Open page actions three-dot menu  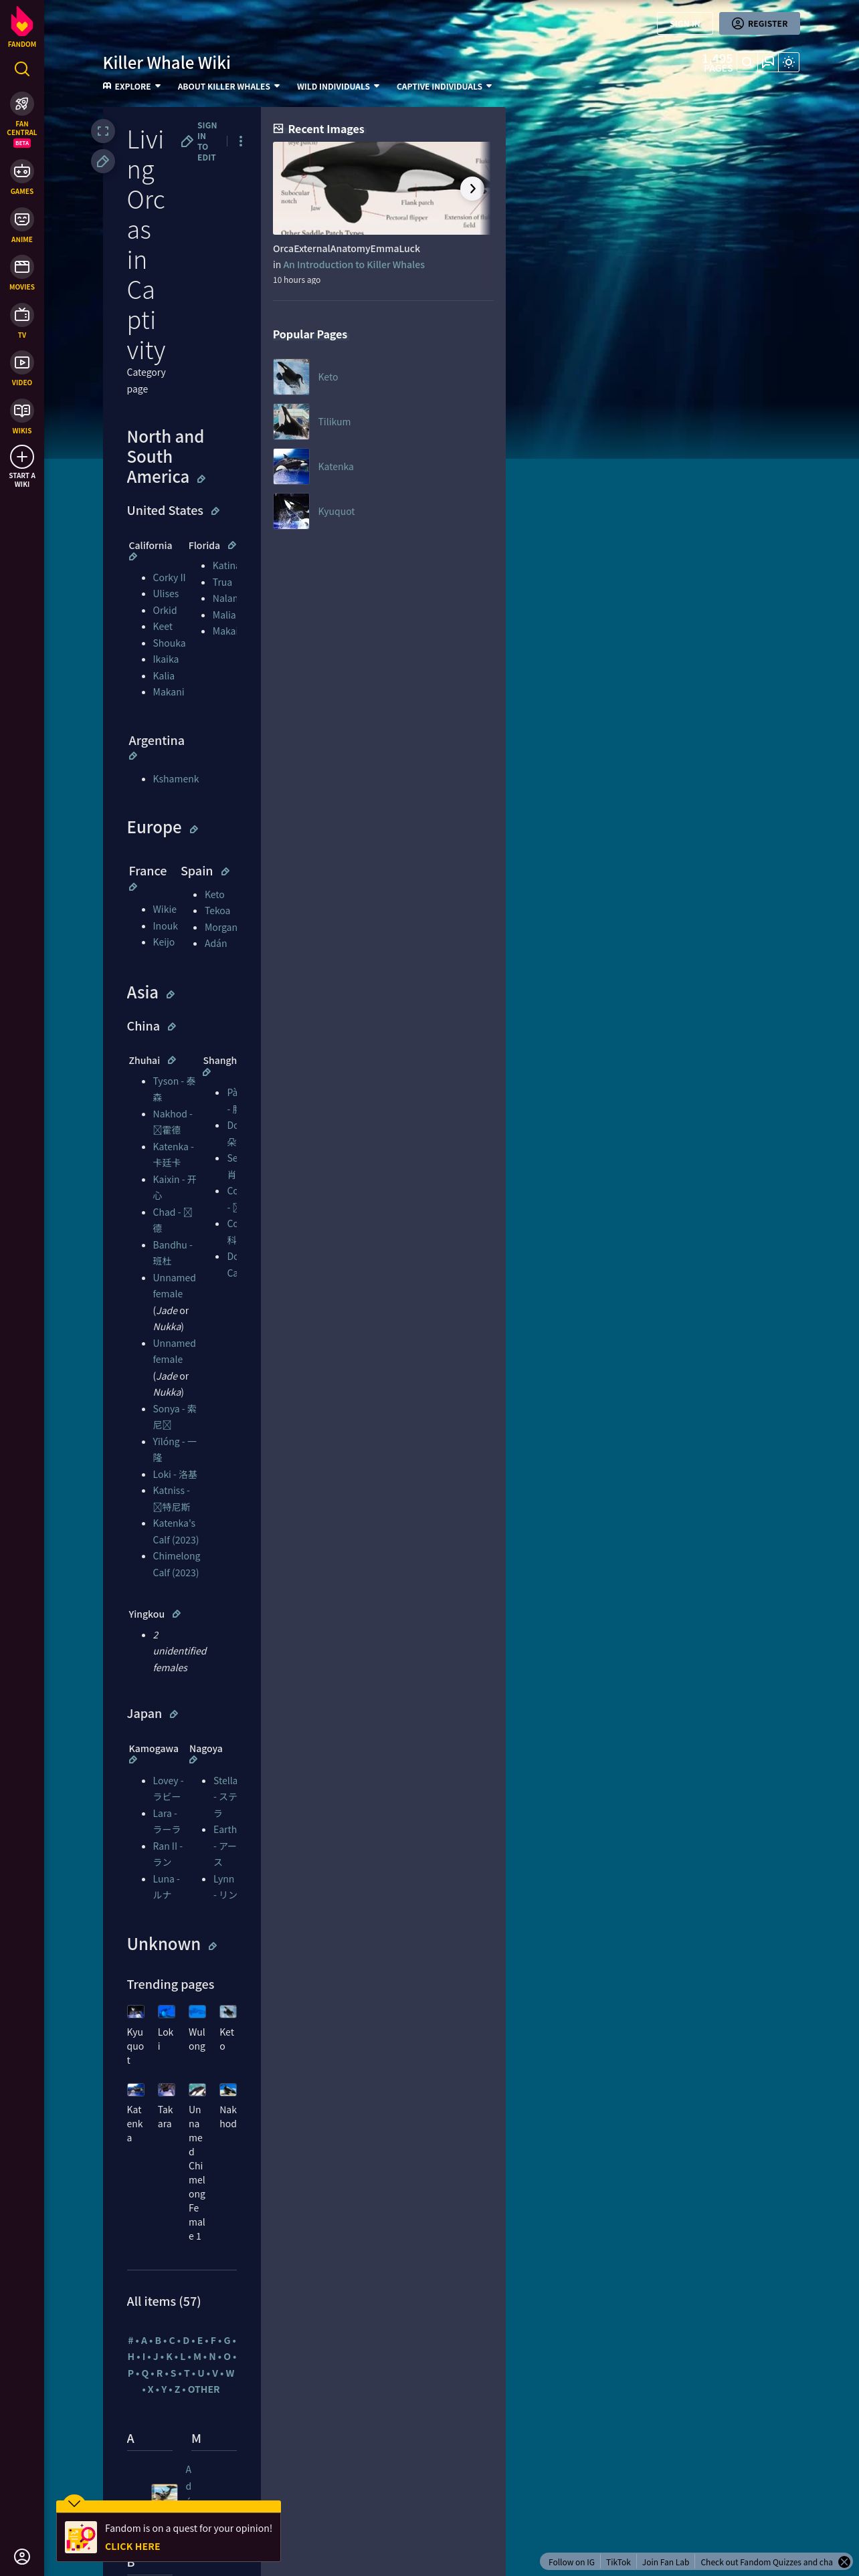tap(241, 141)
